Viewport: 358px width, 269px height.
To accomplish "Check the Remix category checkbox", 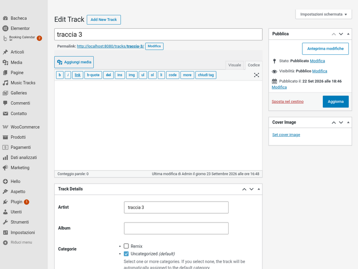I will (x=126, y=246).
